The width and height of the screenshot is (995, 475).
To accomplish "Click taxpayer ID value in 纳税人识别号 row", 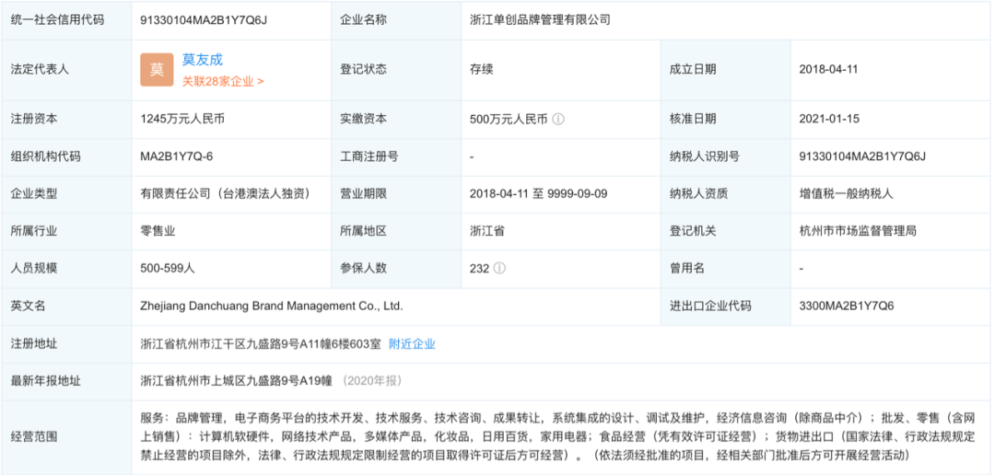I will [x=862, y=156].
